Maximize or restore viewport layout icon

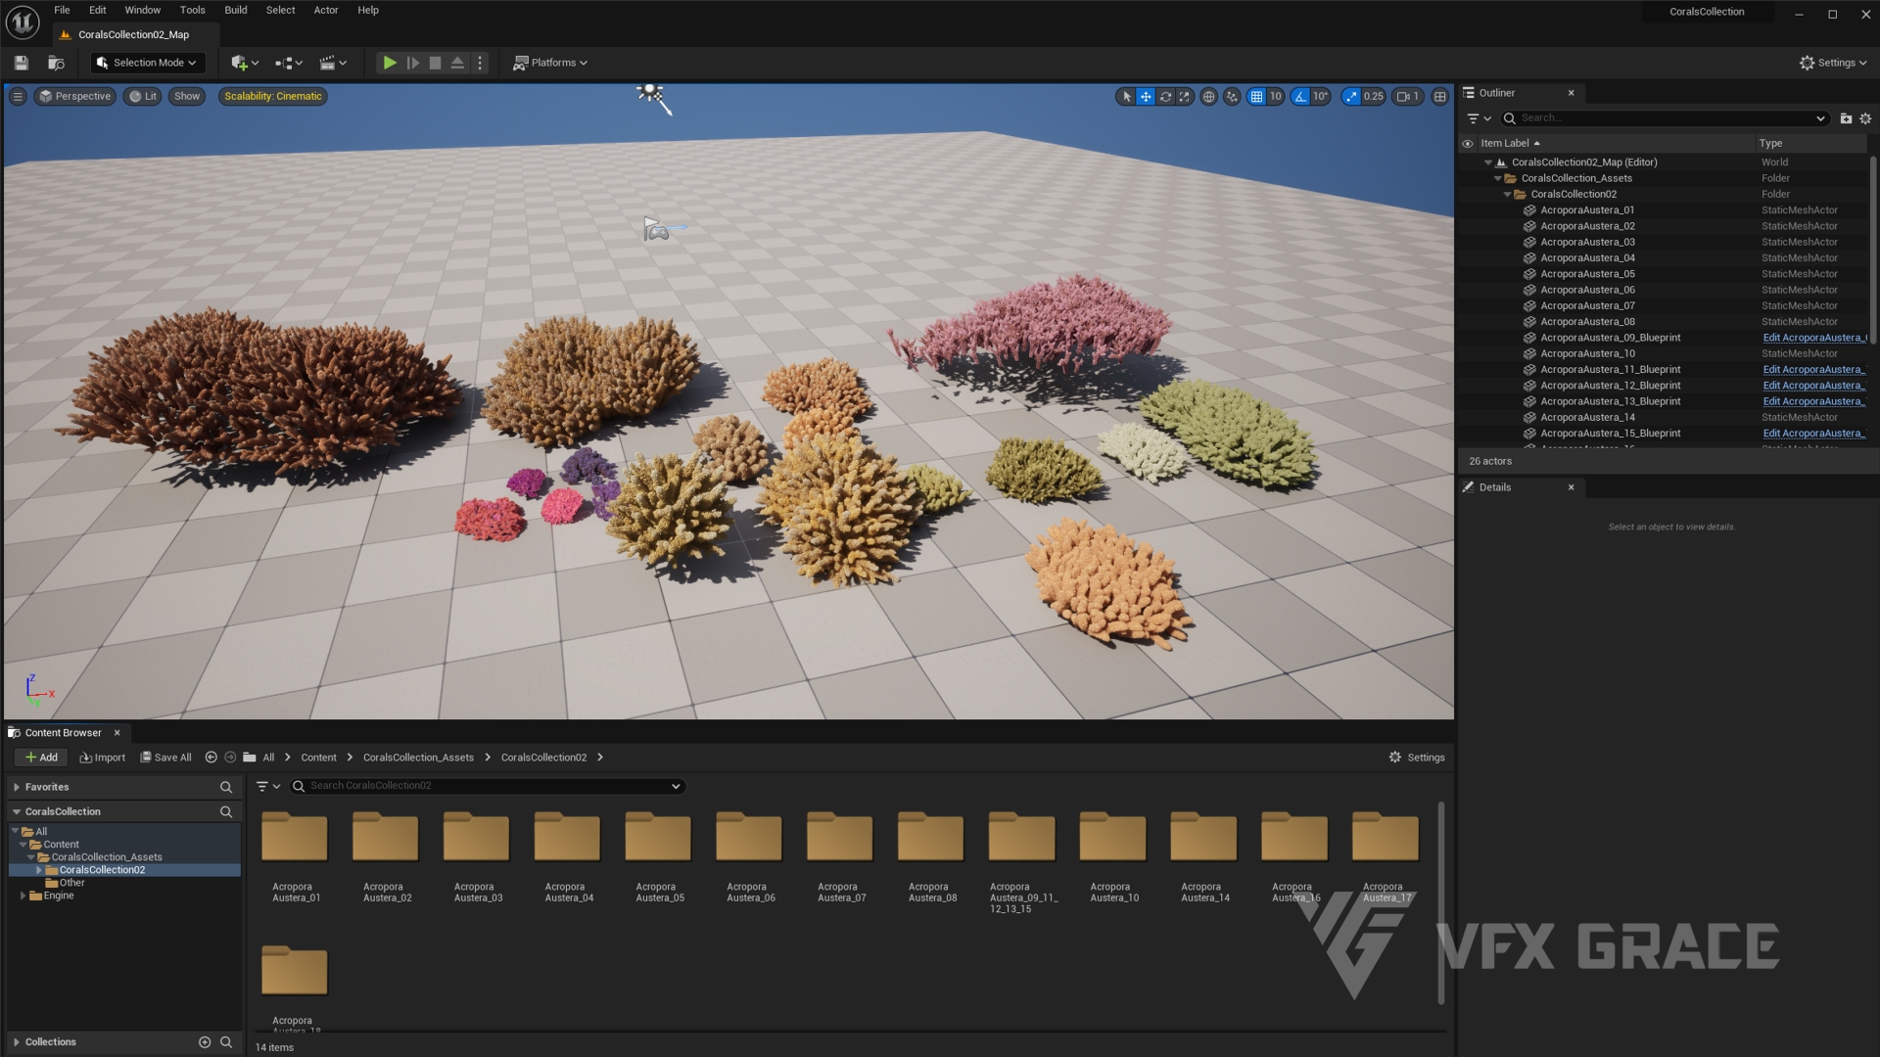(1439, 96)
